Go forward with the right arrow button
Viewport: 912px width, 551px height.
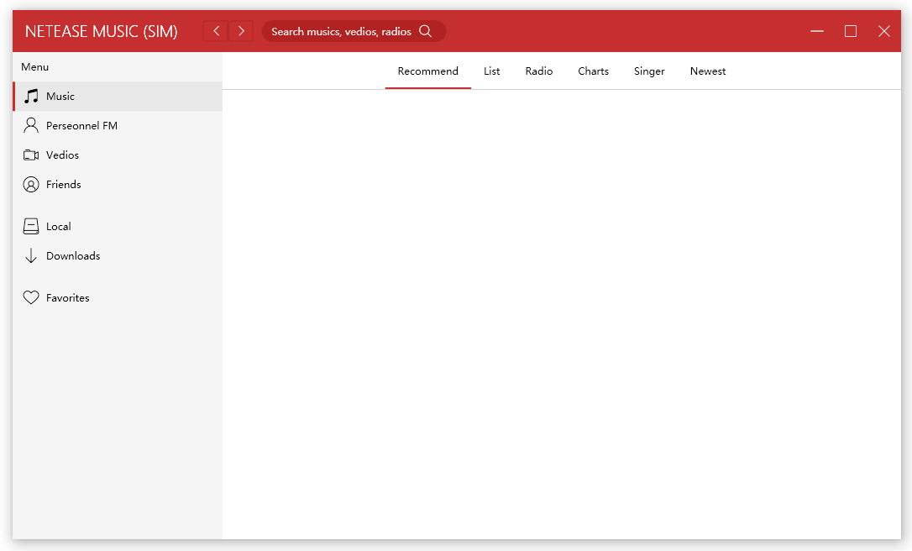point(241,31)
